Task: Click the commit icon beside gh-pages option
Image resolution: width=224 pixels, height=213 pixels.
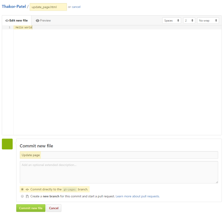Action: [x=27, y=189]
